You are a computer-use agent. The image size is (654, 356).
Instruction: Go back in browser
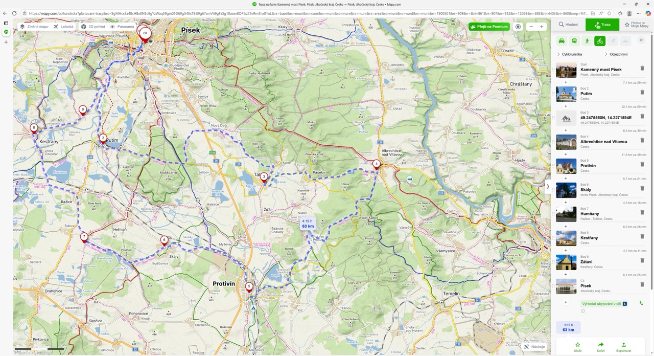click(x=5, y=13)
